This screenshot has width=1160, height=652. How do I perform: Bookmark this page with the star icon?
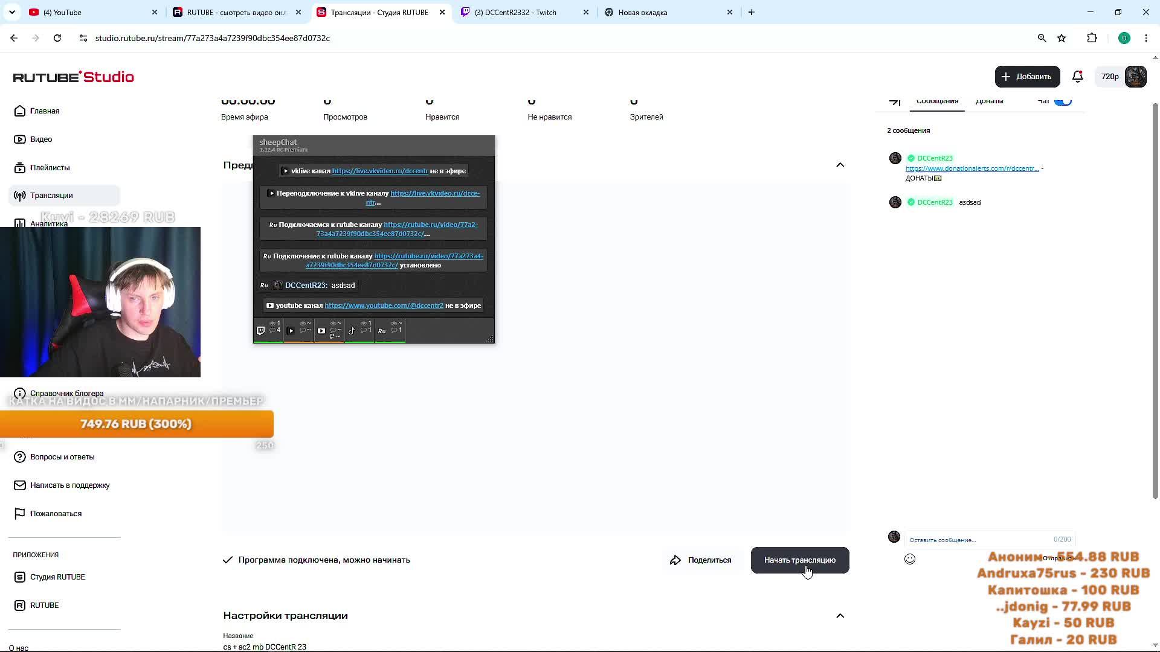[1062, 38]
